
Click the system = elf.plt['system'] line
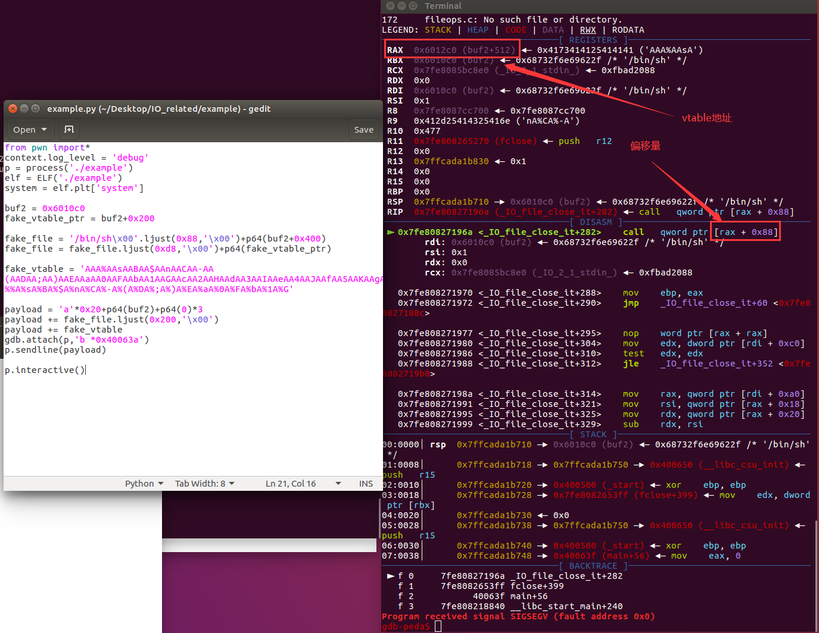[x=74, y=188]
